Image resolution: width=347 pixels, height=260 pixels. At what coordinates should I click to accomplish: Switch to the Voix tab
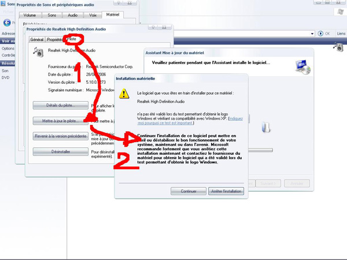coord(94,14)
